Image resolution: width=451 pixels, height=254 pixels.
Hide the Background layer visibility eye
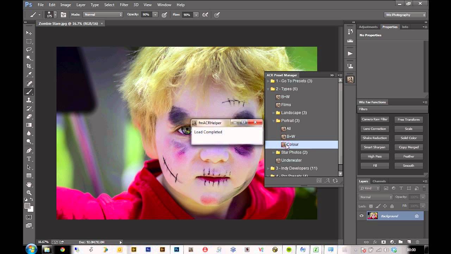click(x=362, y=216)
